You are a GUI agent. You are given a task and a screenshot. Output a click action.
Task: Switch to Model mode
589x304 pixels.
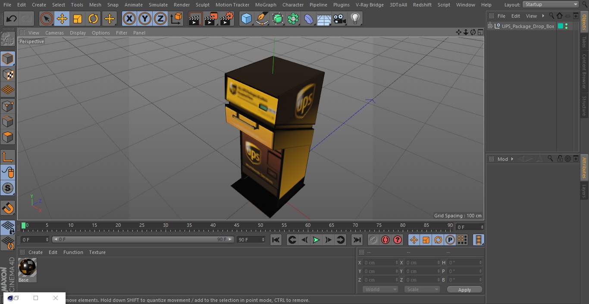(x=8, y=59)
